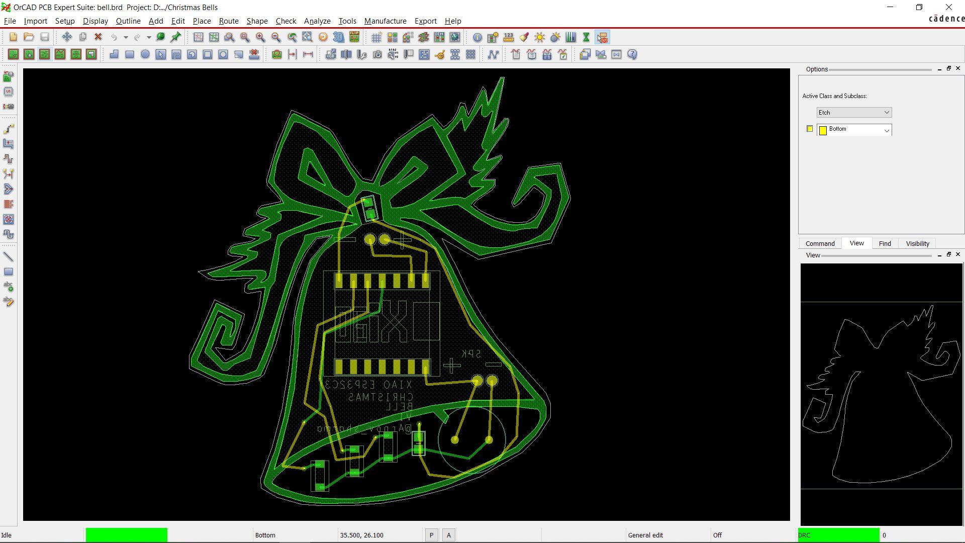Click the Find tab in panel

click(x=885, y=243)
